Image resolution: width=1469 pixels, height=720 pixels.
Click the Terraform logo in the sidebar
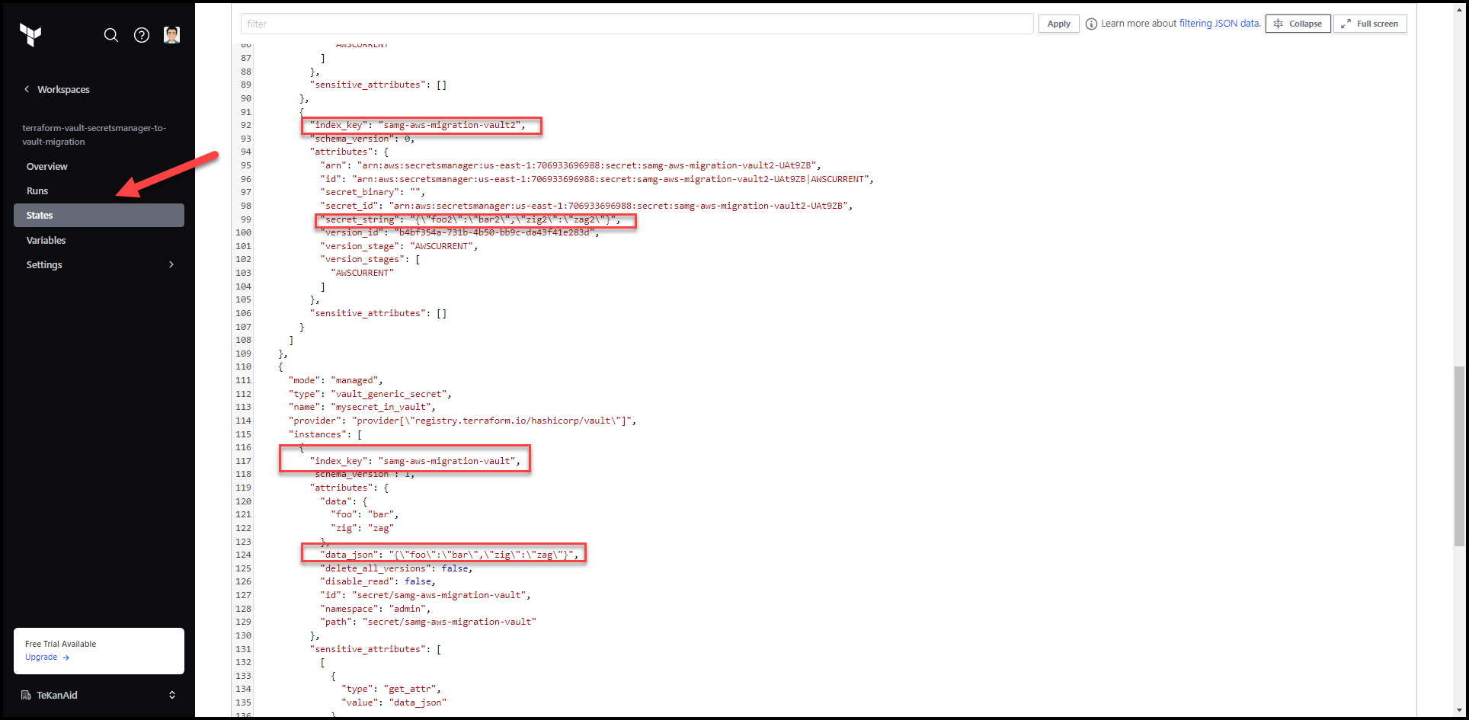(30, 35)
